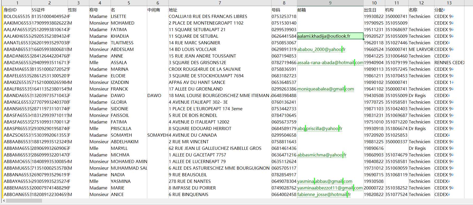Select column header 11
Viewport: 473px width, 205px height.
[x=396, y=3]
